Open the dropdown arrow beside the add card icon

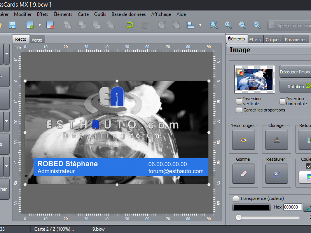[x=40, y=25]
